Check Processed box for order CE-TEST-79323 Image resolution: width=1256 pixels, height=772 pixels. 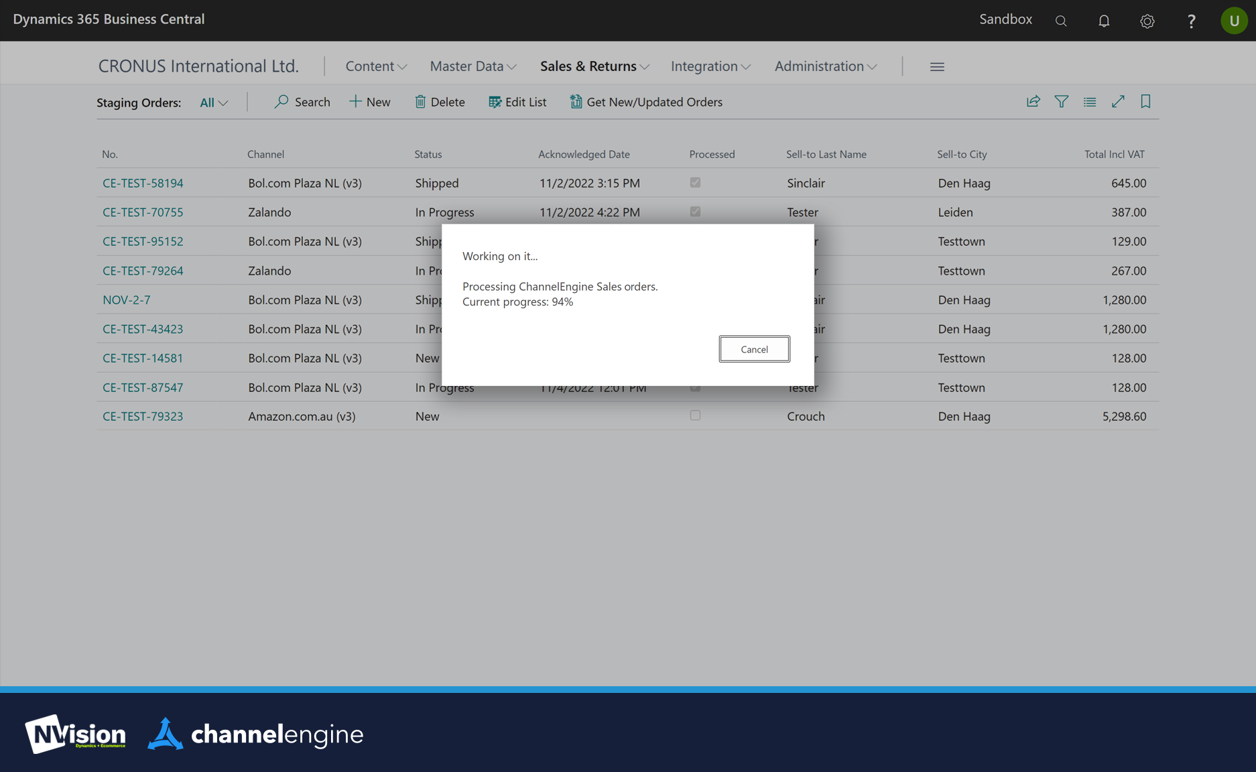point(695,415)
